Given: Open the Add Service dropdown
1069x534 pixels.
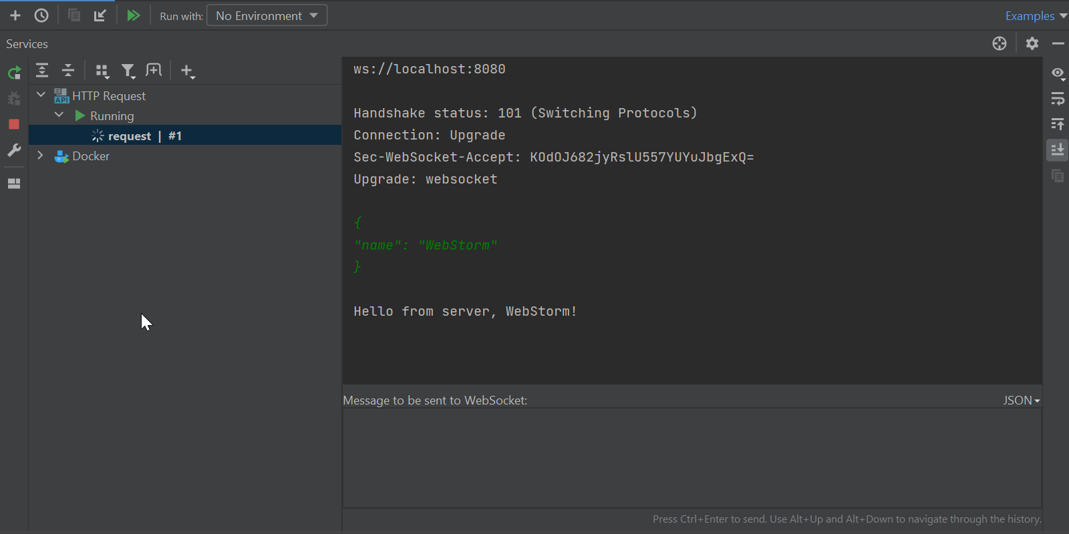Looking at the screenshot, I should (x=188, y=71).
